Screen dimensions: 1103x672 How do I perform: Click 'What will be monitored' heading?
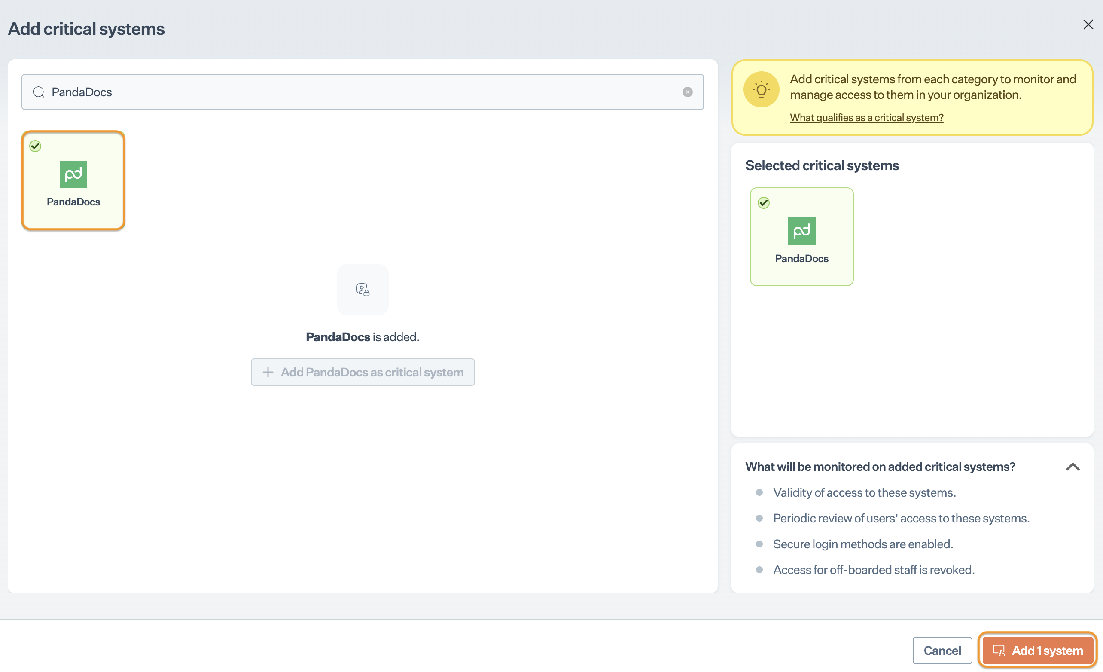[x=880, y=467]
